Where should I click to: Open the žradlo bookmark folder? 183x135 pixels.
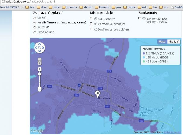tap(54, 7)
